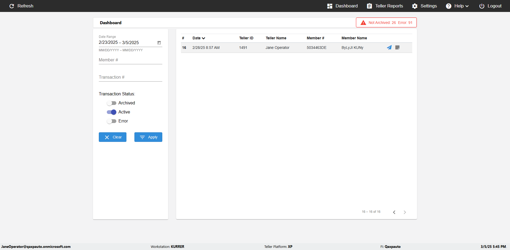This screenshot has height=250, width=510.
Task: Click the FI: Qaxpauto status entry
Action: tap(390, 247)
